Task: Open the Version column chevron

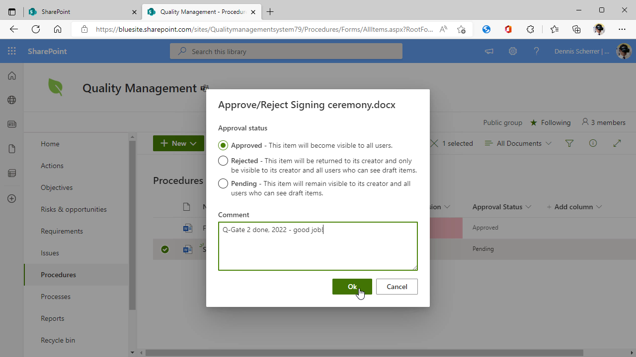Action: (447, 207)
